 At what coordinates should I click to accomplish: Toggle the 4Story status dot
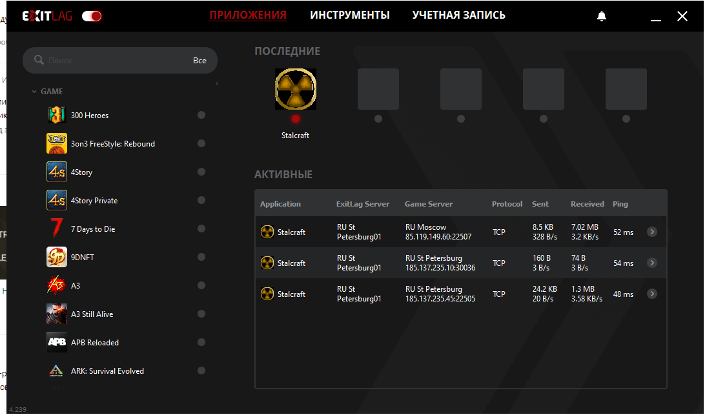click(201, 172)
